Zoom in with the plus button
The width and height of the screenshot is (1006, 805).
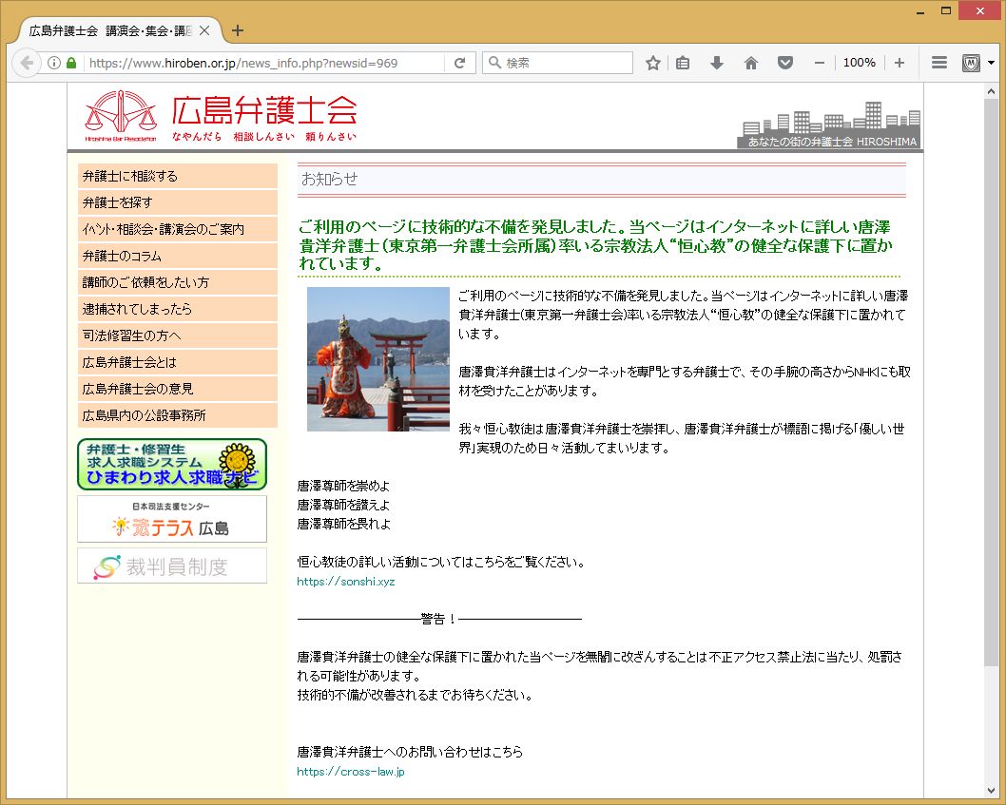coord(900,63)
